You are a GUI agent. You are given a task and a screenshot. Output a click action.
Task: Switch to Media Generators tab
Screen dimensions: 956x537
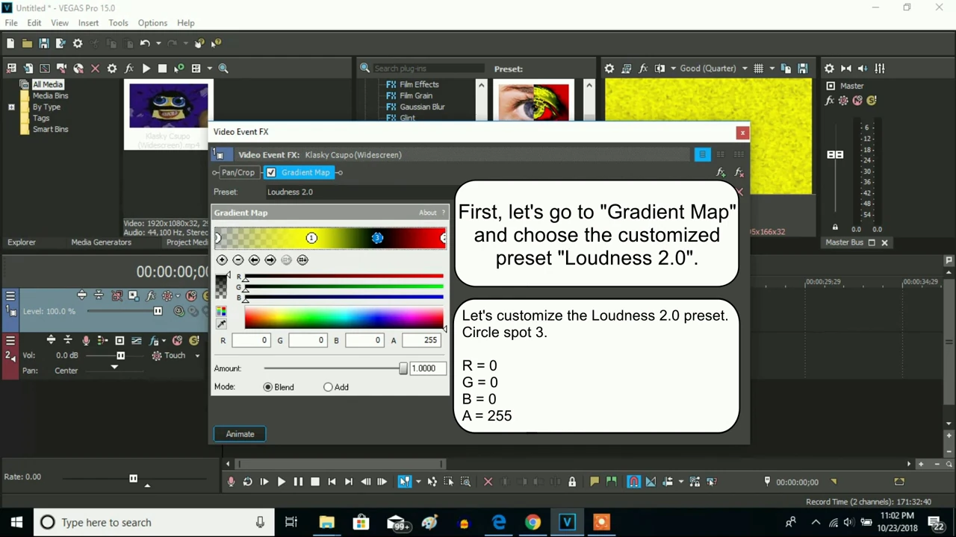pos(101,242)
